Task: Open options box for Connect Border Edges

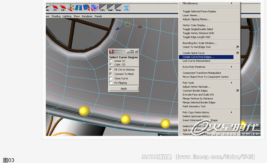Action: pyautogui.click(x=237, y=91)
